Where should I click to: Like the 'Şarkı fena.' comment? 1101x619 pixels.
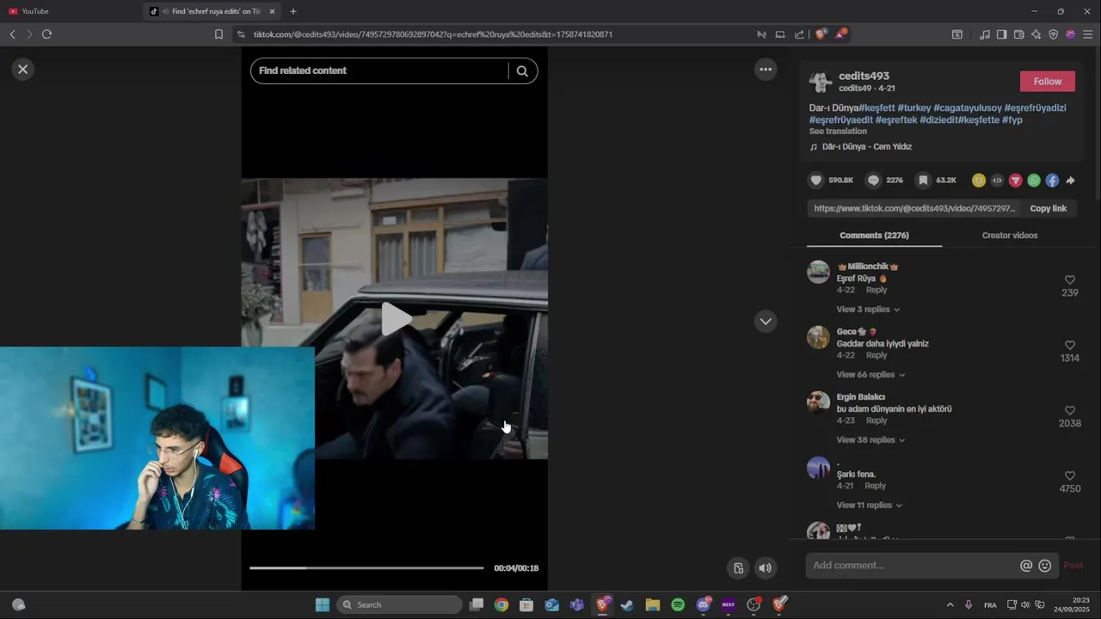tap(1070, 476)
